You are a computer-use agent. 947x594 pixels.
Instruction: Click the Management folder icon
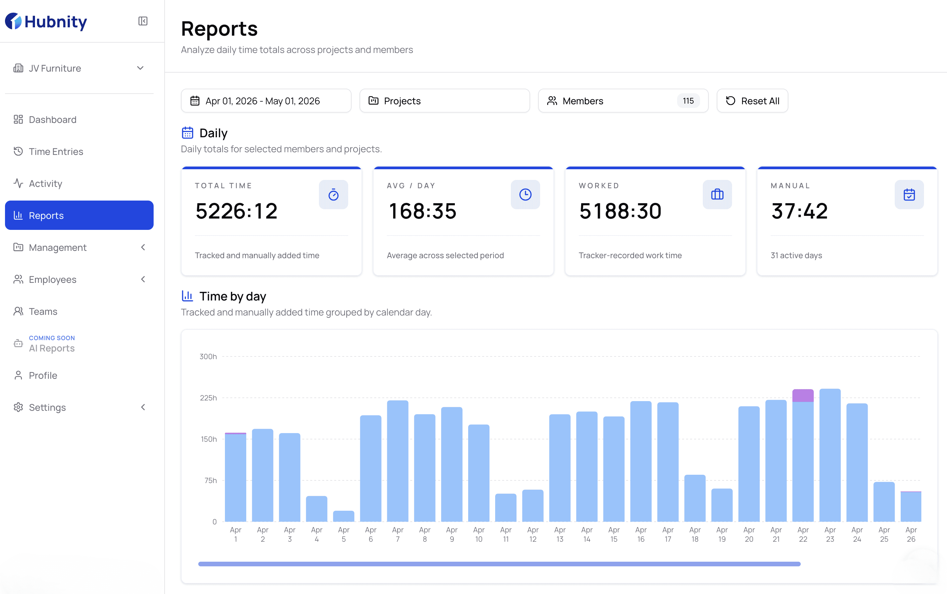point(18,247)
